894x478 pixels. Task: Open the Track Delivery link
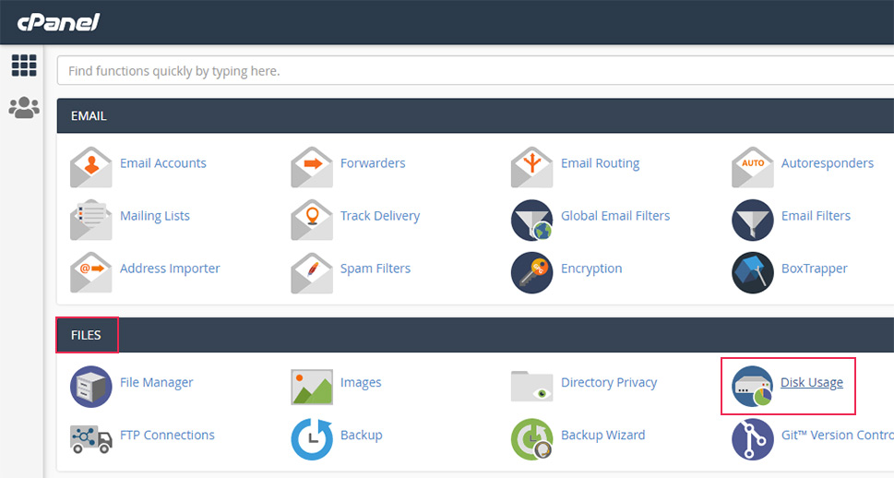[380, 216]
